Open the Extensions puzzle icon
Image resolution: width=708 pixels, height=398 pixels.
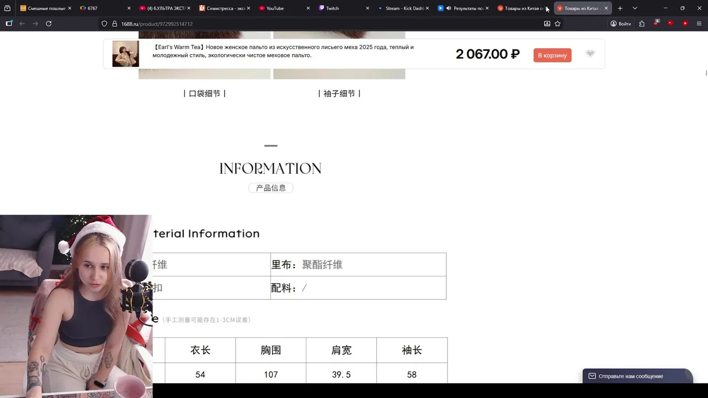click(x=642, y=24)
